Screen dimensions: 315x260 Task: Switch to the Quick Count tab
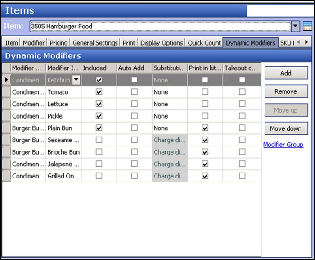click(x=204, y=43)
